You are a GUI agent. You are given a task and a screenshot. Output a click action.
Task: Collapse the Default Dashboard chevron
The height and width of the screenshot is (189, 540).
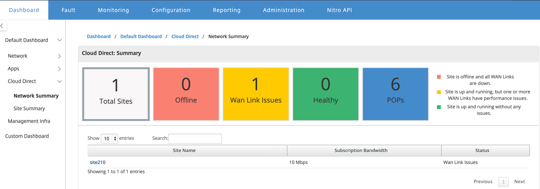59,40
